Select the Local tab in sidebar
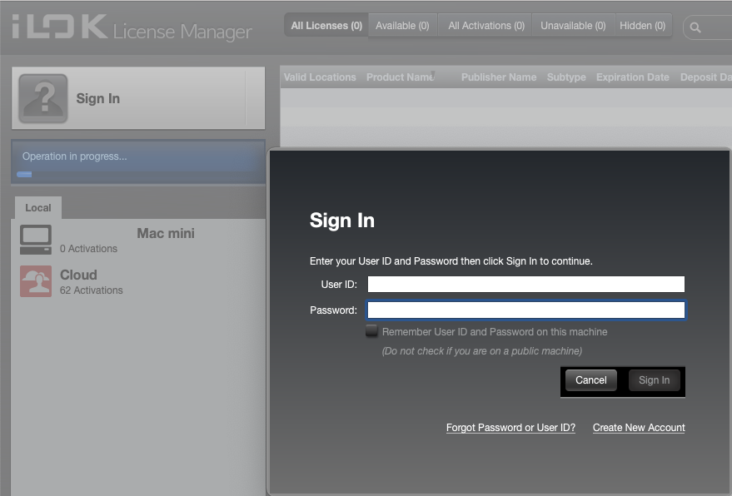This screenshot has width=732, height=496. (37, 208)
